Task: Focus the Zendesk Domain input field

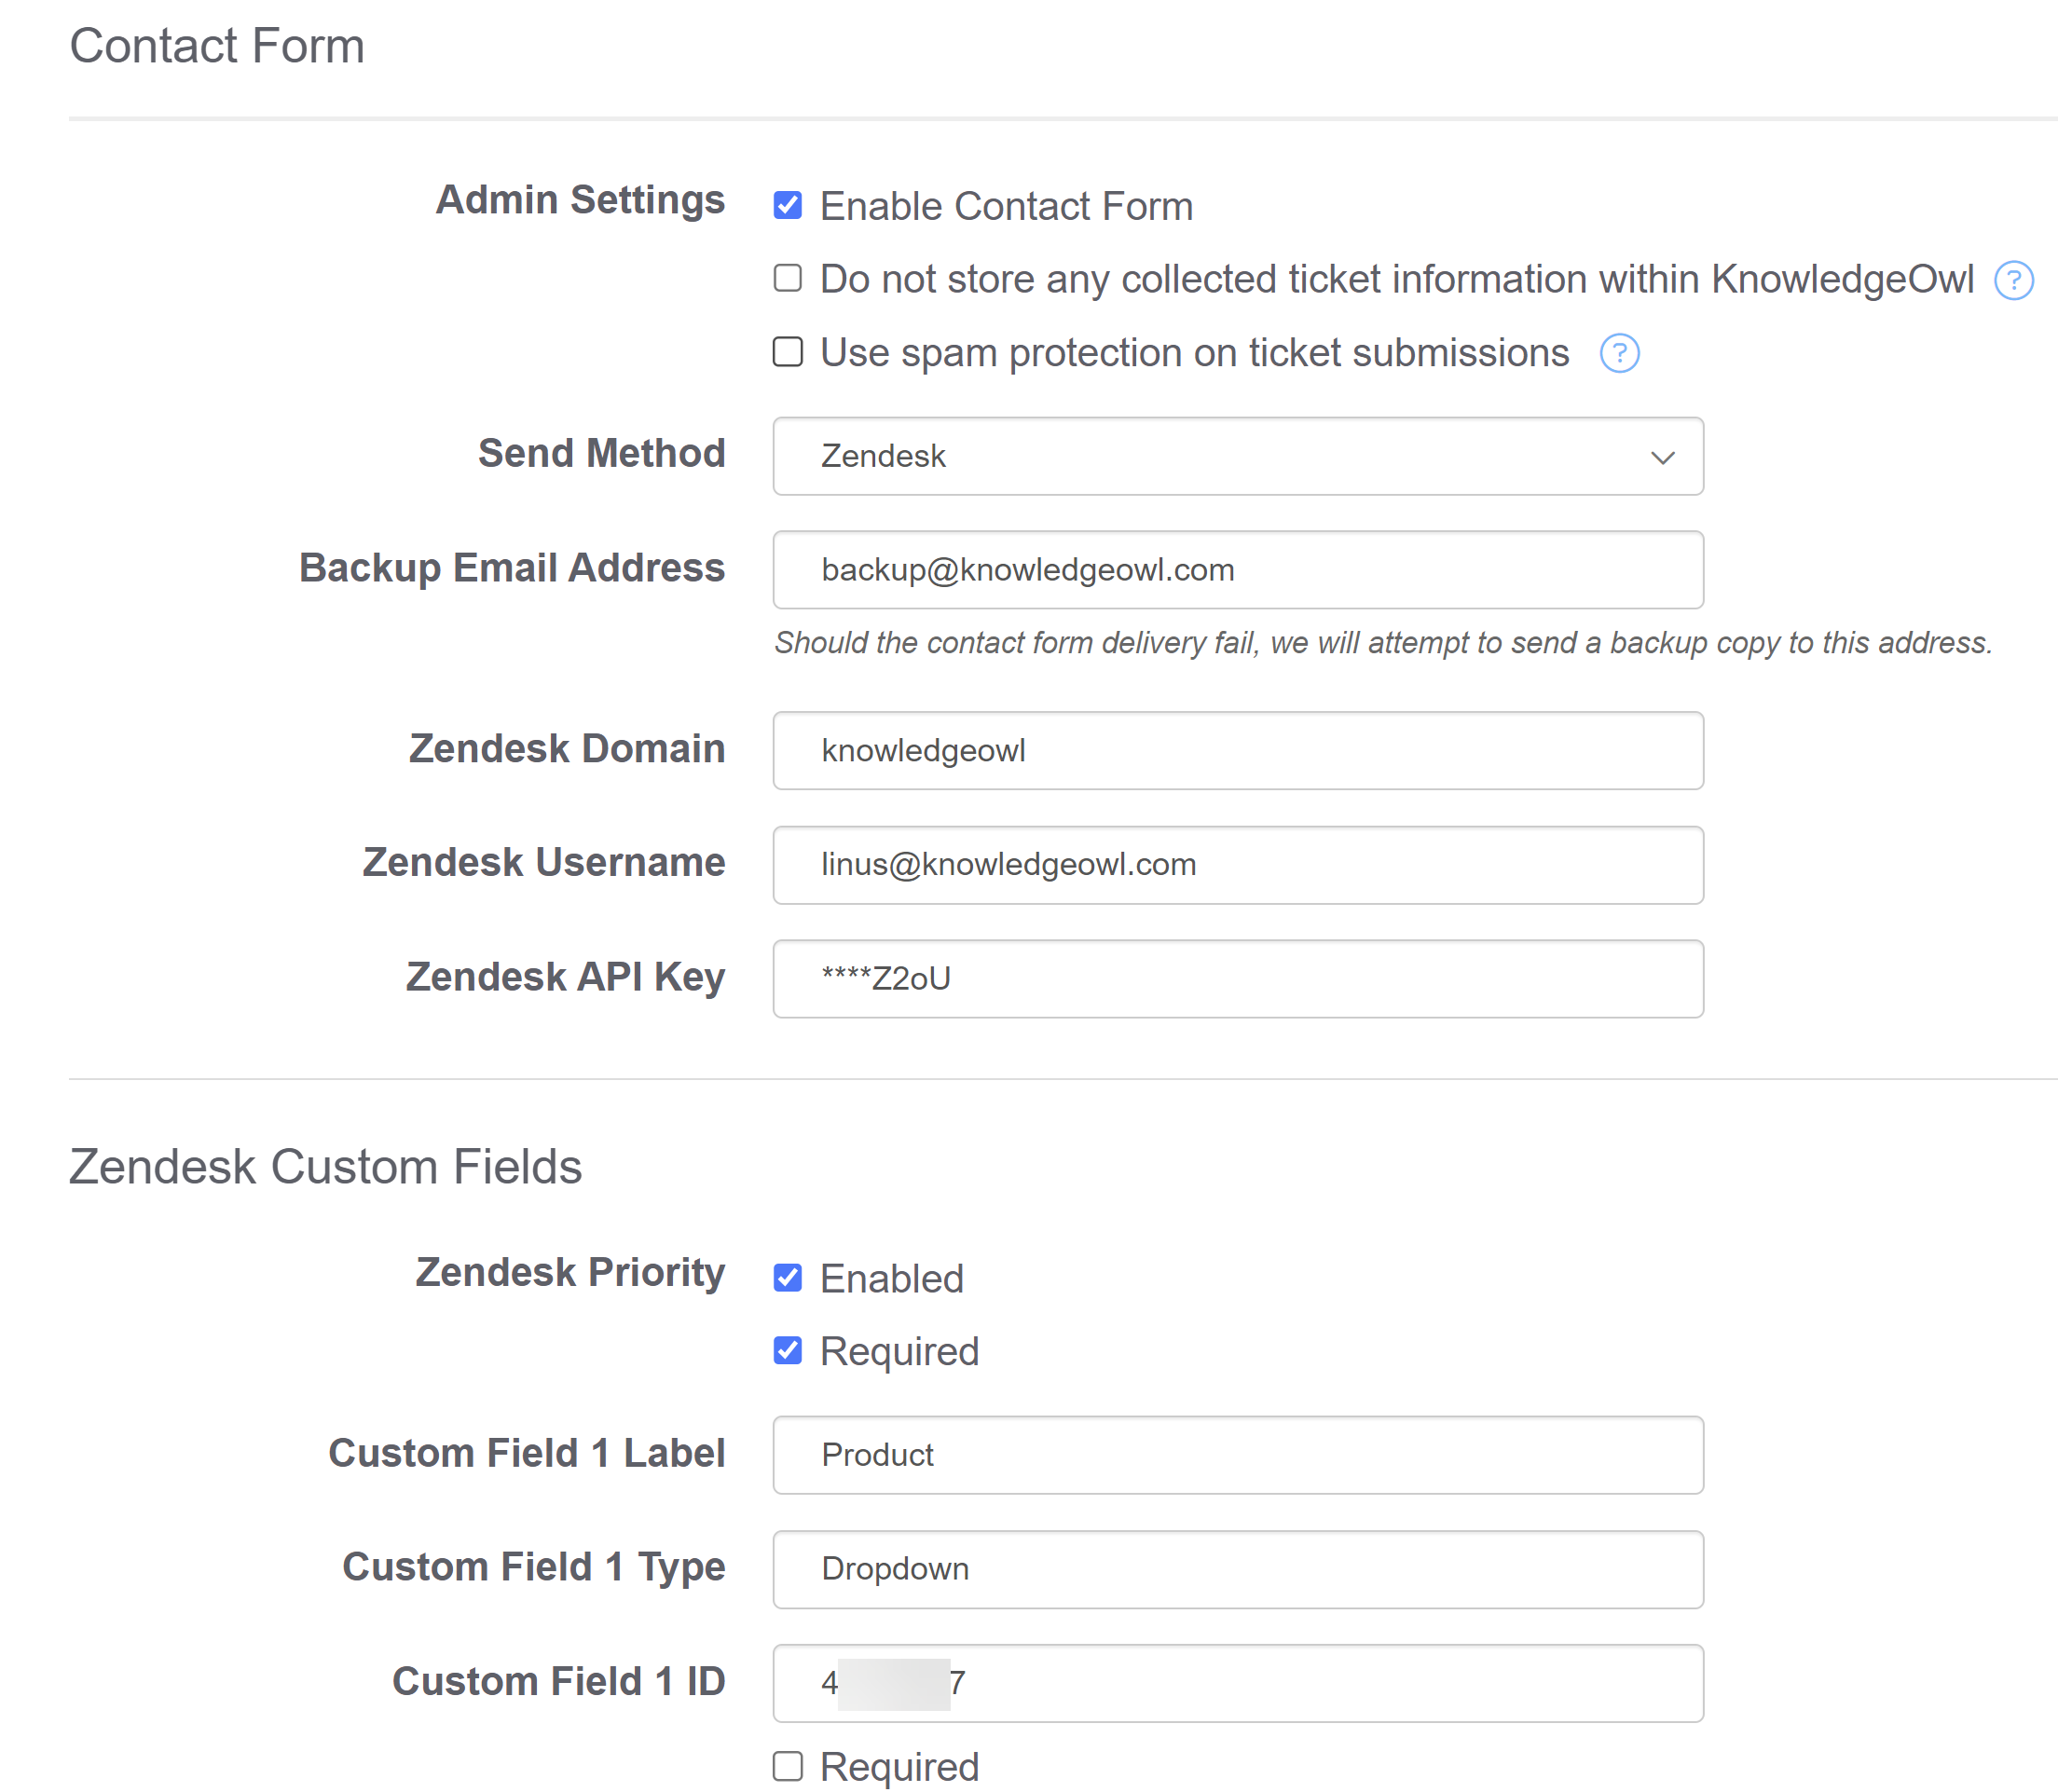Action: pyautogui.click(x=1236, y=751)
